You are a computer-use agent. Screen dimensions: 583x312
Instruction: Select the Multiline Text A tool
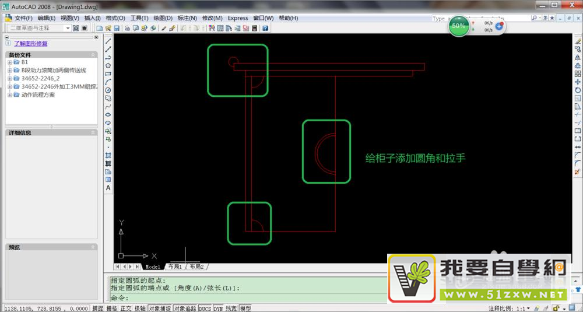[x=108, y=188]
